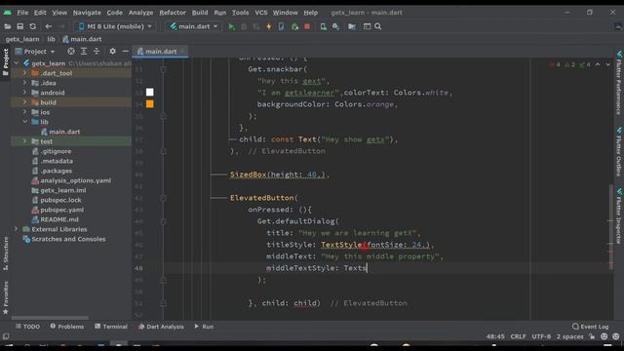Click the orange color gutter swatch
Screen dimensions: 624x351
coord(149,104)
